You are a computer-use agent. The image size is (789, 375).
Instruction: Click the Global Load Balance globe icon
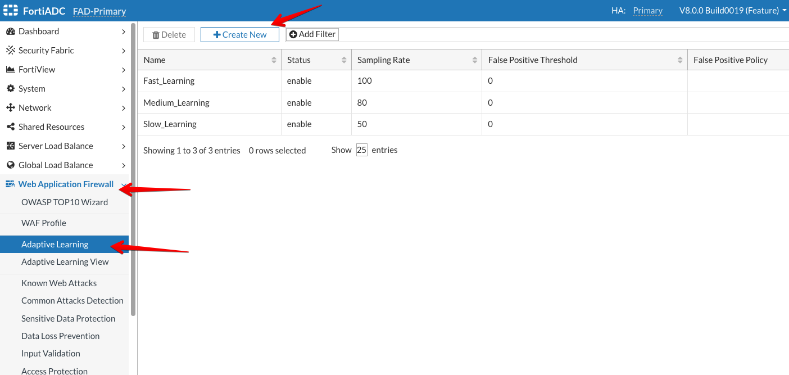point(10,165)
